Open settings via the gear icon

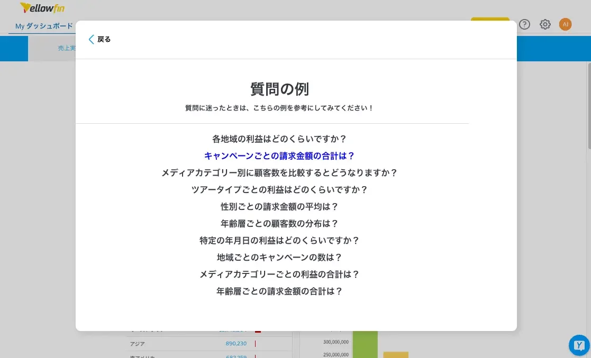click(x=545, y=24)
